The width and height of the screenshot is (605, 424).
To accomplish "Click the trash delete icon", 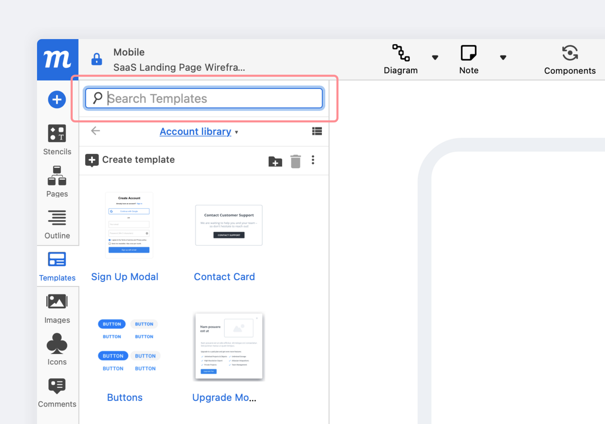I will click(x=296, y=161).
